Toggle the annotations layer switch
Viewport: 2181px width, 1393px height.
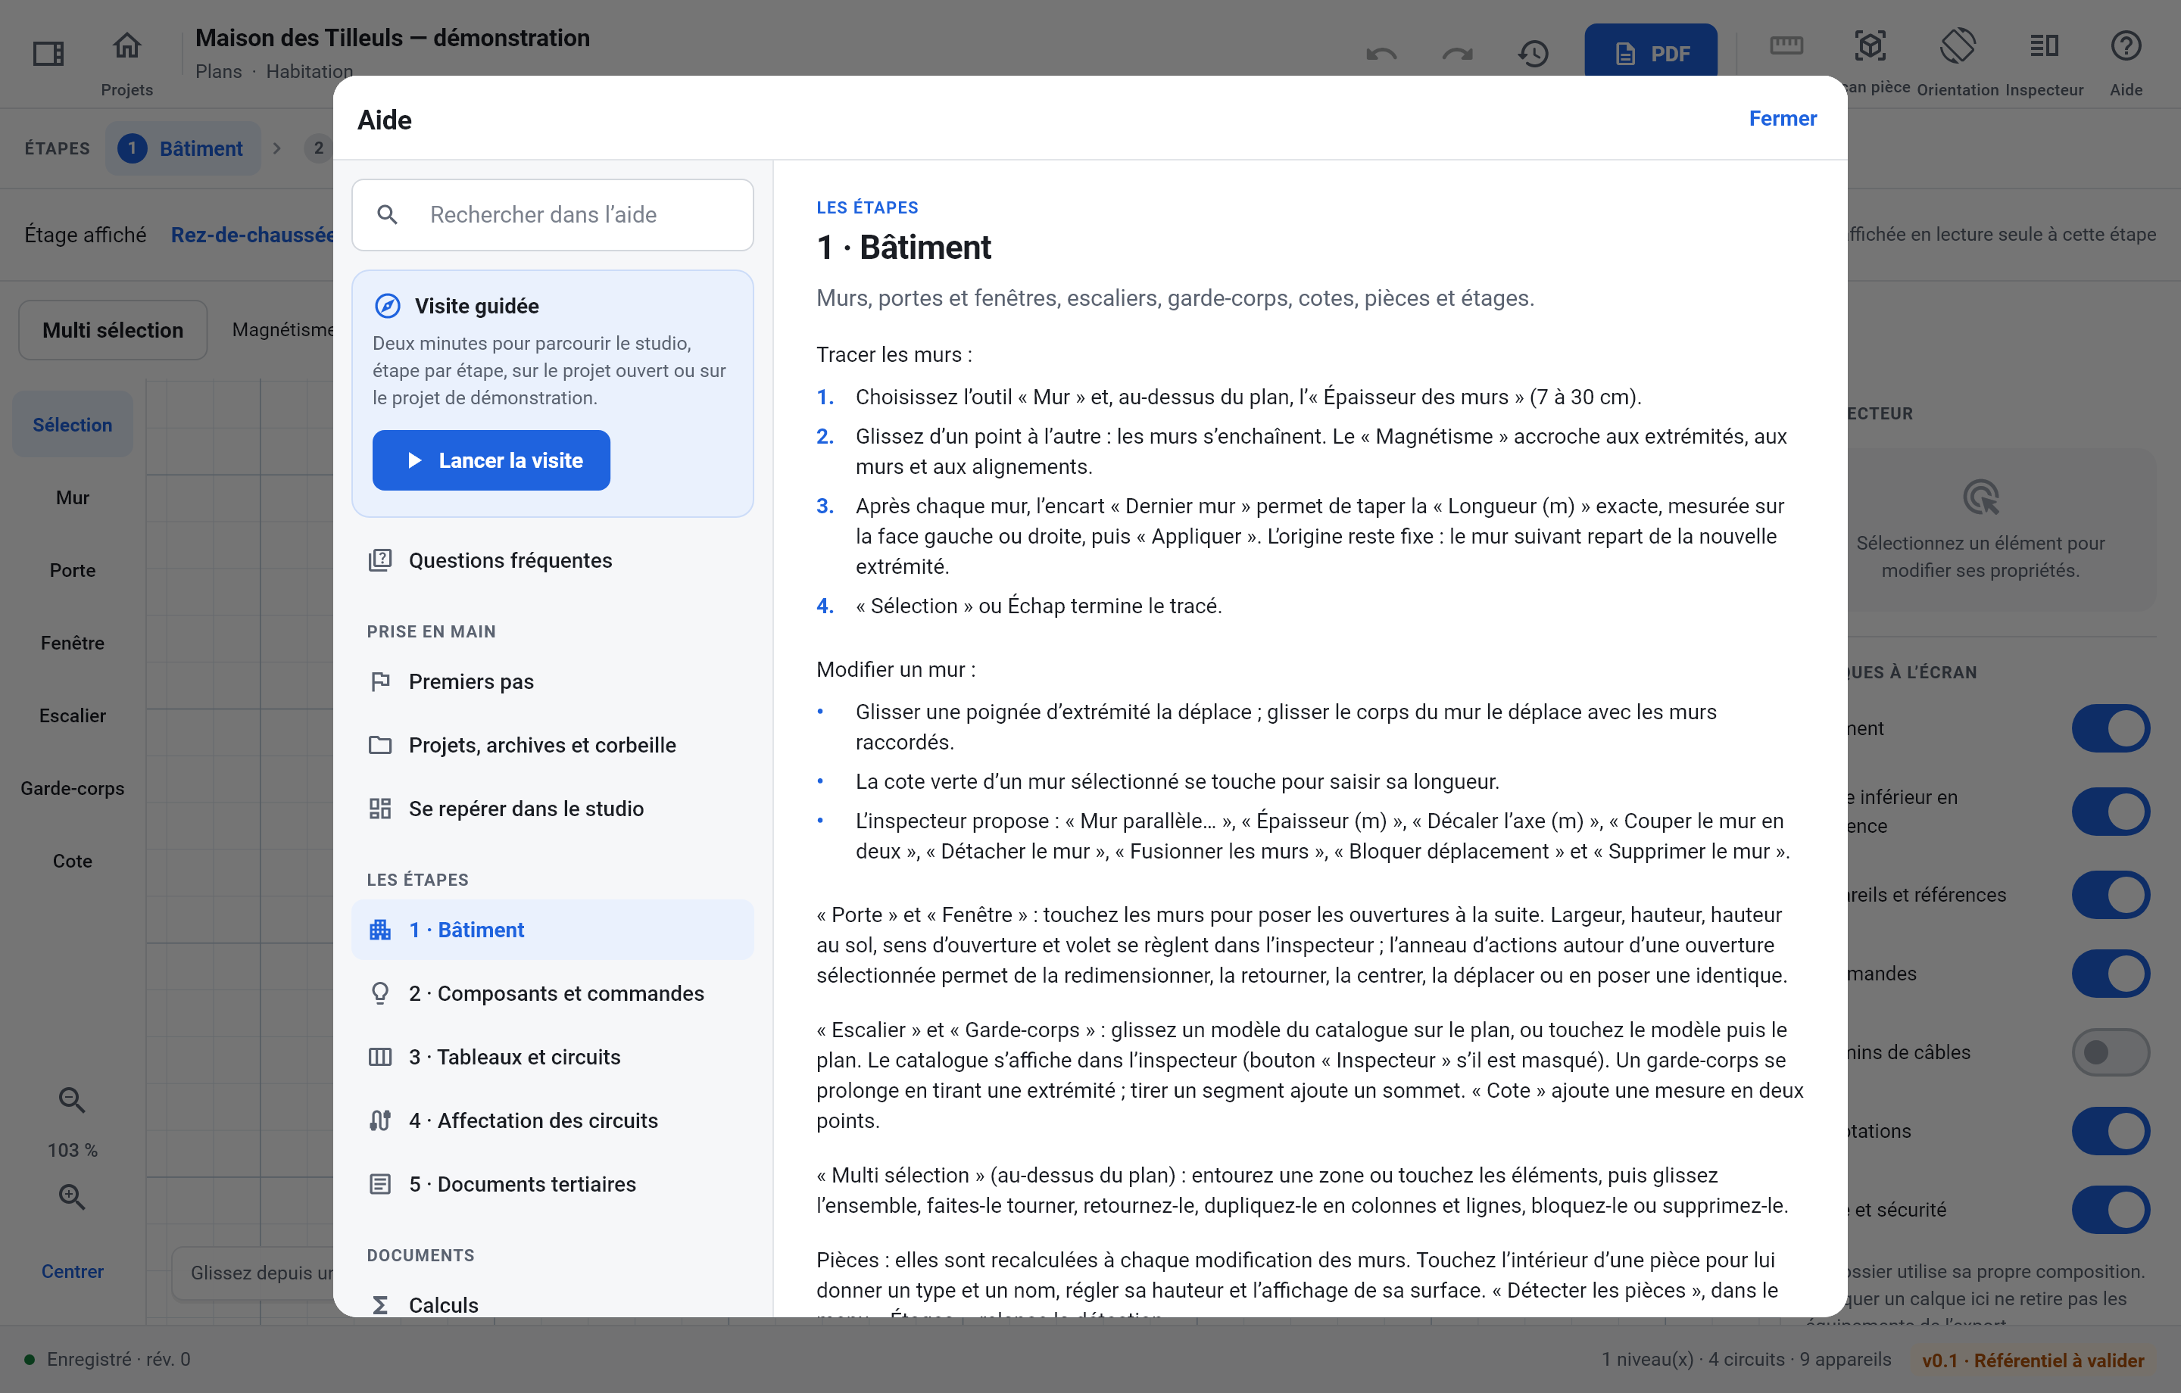pyautogui.click(x=2111, y=1130)
